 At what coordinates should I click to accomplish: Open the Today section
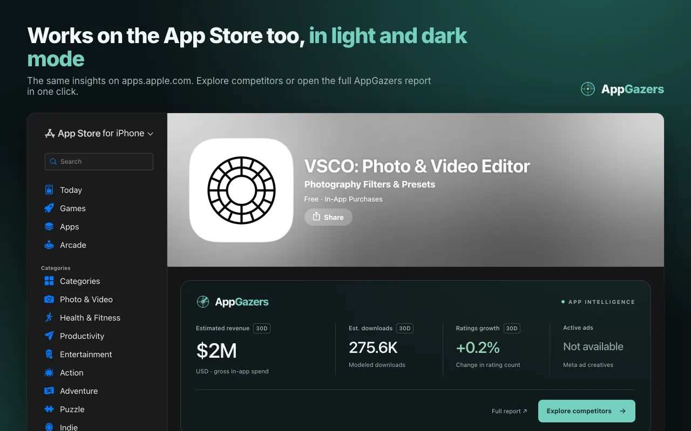pyautogui.click(x=71, y=190)
